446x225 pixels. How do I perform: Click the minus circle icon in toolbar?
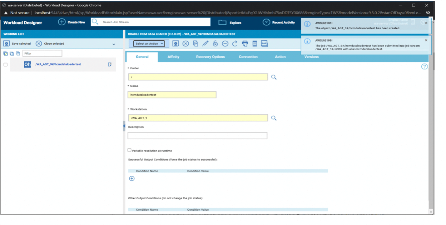[x=225, y=44]
